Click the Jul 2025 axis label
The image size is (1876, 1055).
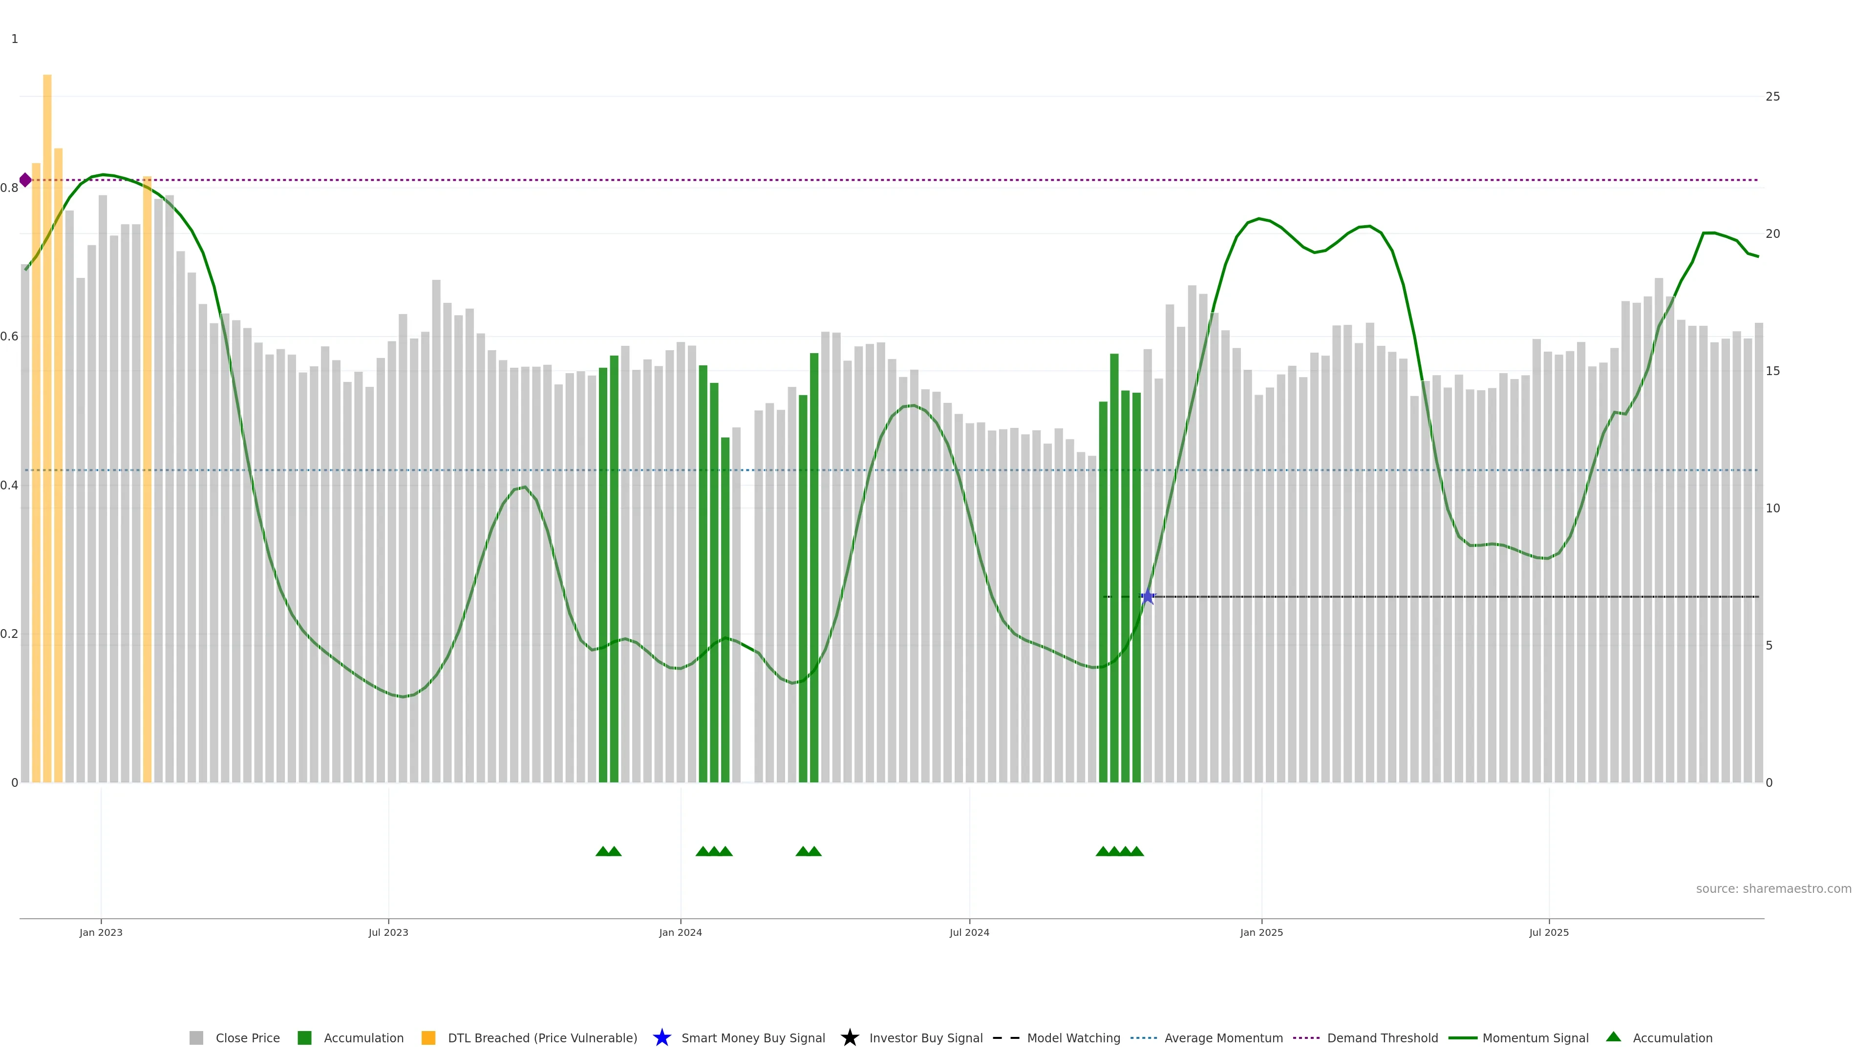1548,933
